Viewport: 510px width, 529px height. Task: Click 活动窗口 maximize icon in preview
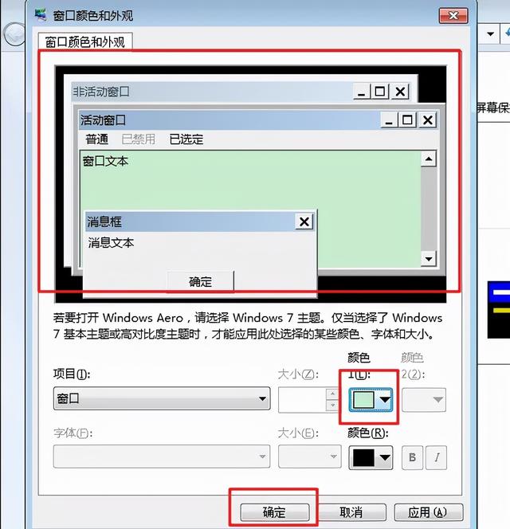point(407,120)
